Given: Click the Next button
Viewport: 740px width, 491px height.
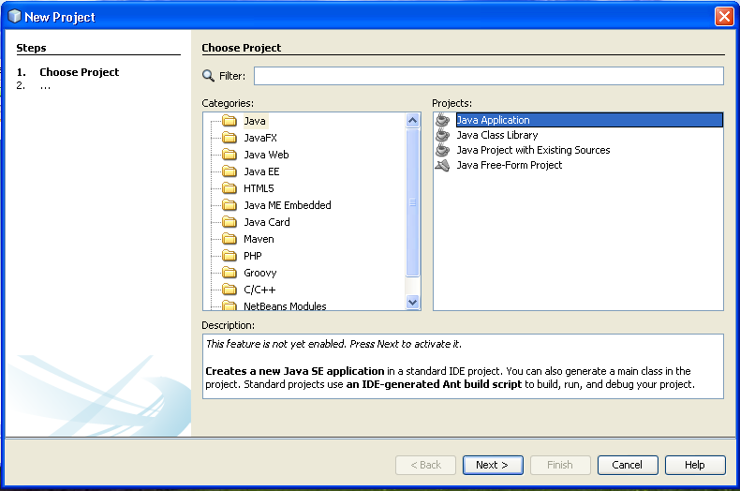Looking at the screenshot, I should click(x=493, y=465).
